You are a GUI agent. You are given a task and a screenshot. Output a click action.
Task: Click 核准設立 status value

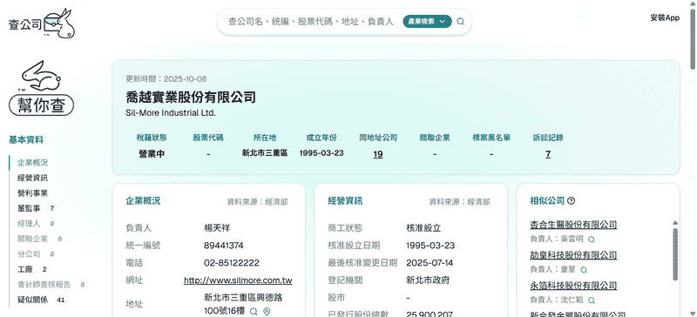[423, 228]
